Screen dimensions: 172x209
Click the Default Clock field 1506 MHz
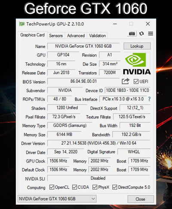point(58,170)
